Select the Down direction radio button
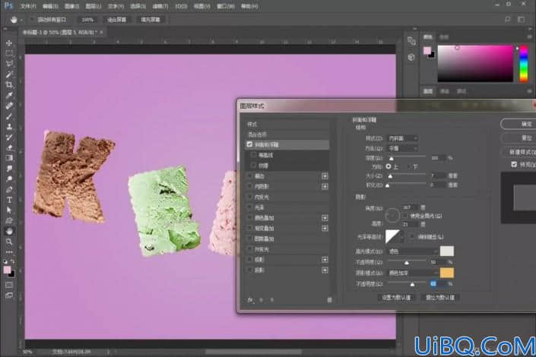The height and width of the screenshot is (357, 536). (408, 166)
